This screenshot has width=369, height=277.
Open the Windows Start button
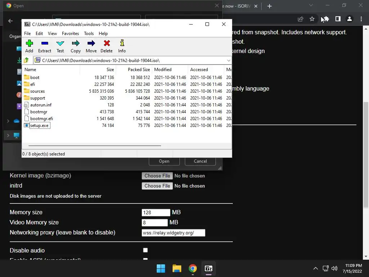tap(161, 268)
